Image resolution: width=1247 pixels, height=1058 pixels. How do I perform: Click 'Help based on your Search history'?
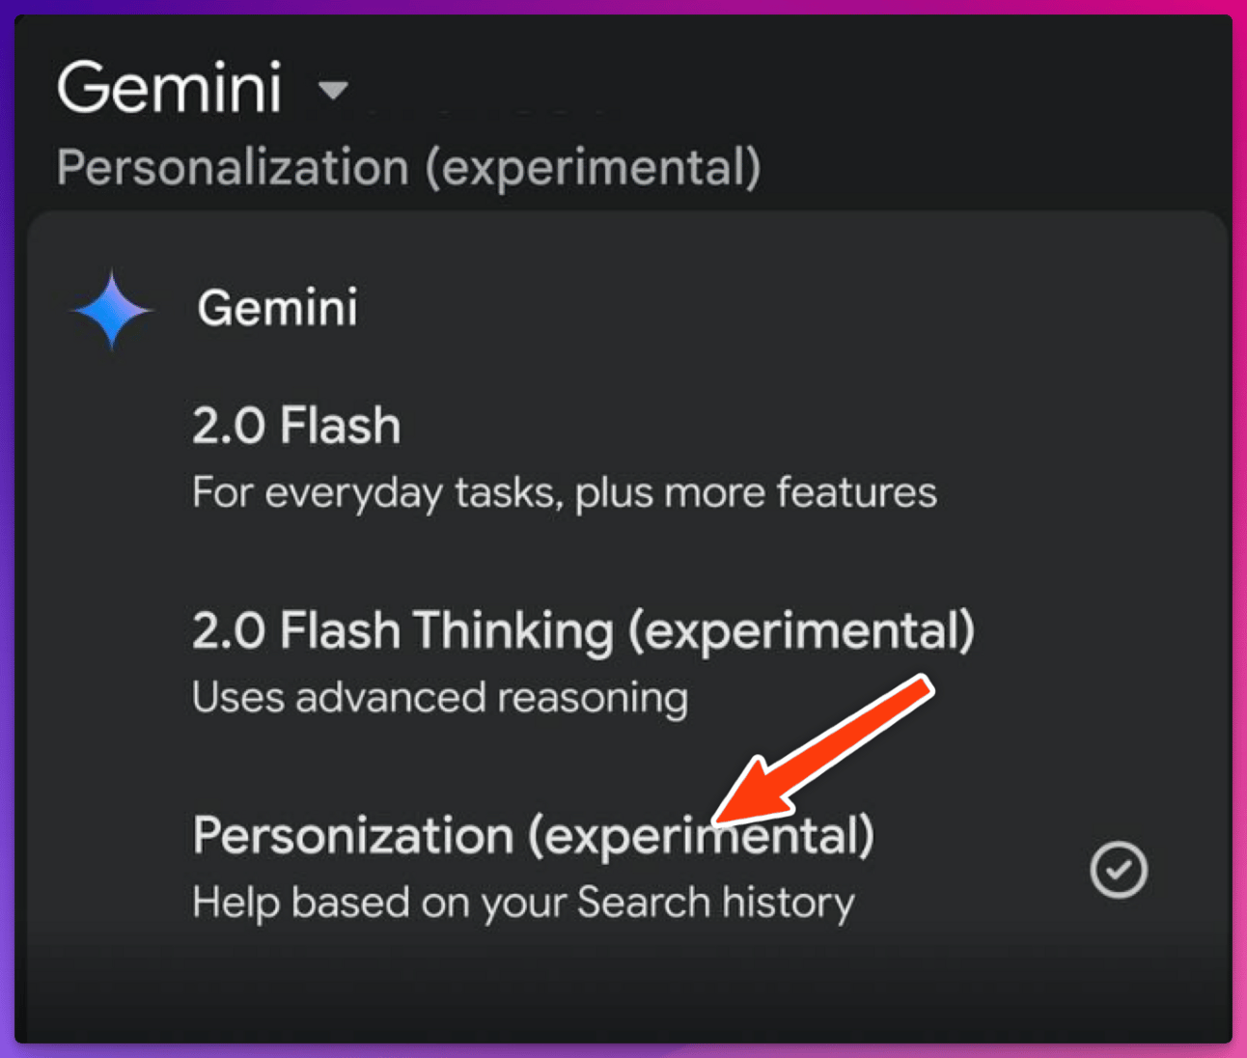[523, 904]
